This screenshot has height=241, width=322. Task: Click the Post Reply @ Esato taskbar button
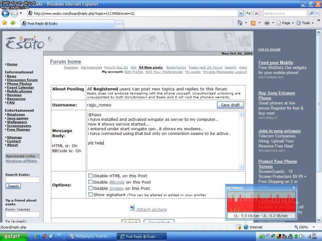(x=142, y=237)
